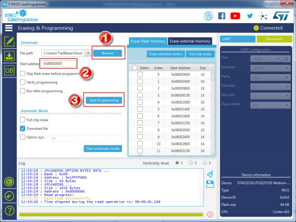
Task: Open the help question mark icon
Action: tap(9, 210)
